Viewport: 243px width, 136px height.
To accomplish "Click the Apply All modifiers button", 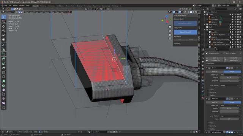I will (x=215, y=58).
